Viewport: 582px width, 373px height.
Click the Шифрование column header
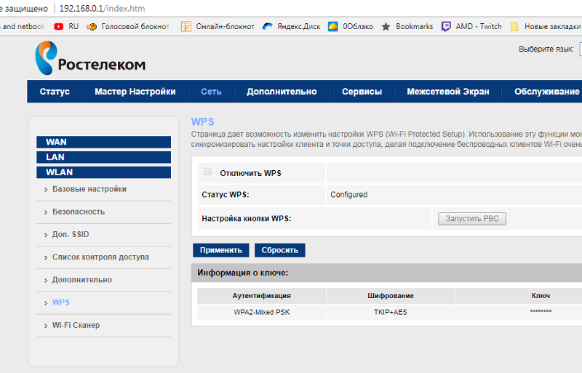click(391, 296)
